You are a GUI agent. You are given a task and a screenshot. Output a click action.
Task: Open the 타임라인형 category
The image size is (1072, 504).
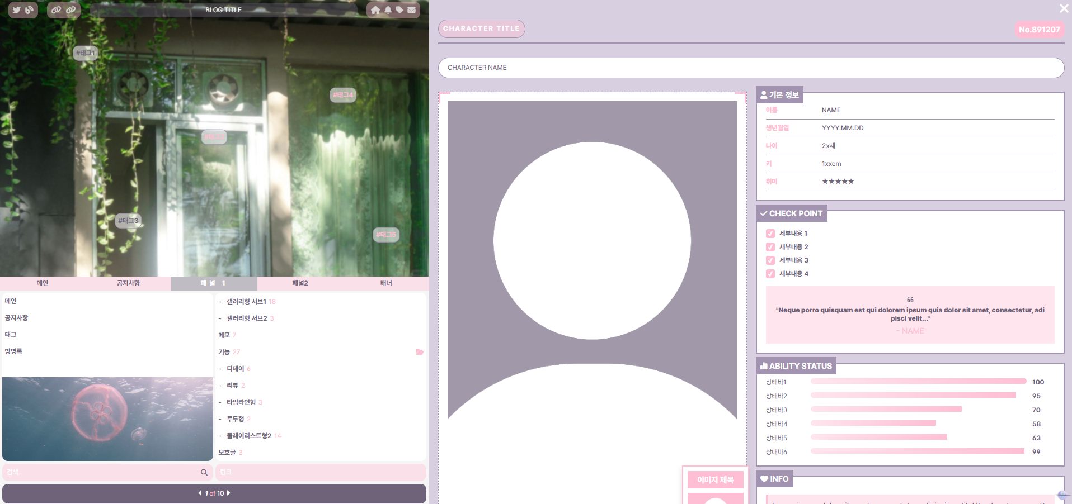pyautogui.click(x=241, y=402)
